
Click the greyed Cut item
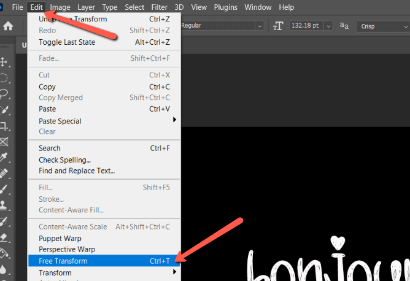104,75
